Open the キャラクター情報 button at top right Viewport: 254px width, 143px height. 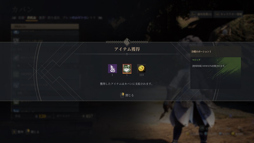(x=228, y=14)
